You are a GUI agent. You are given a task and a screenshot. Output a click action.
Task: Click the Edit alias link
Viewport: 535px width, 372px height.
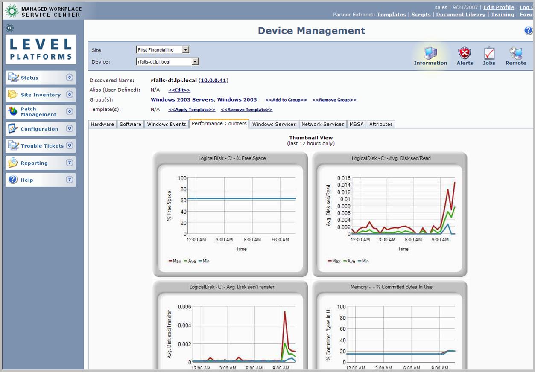pyautogui.click(x=179, y=90)
